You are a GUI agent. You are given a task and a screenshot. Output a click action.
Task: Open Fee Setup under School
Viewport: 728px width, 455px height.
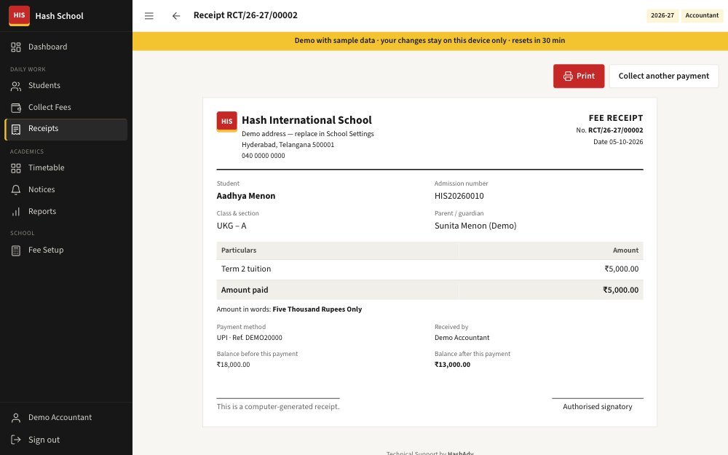[x=66, y=250]
